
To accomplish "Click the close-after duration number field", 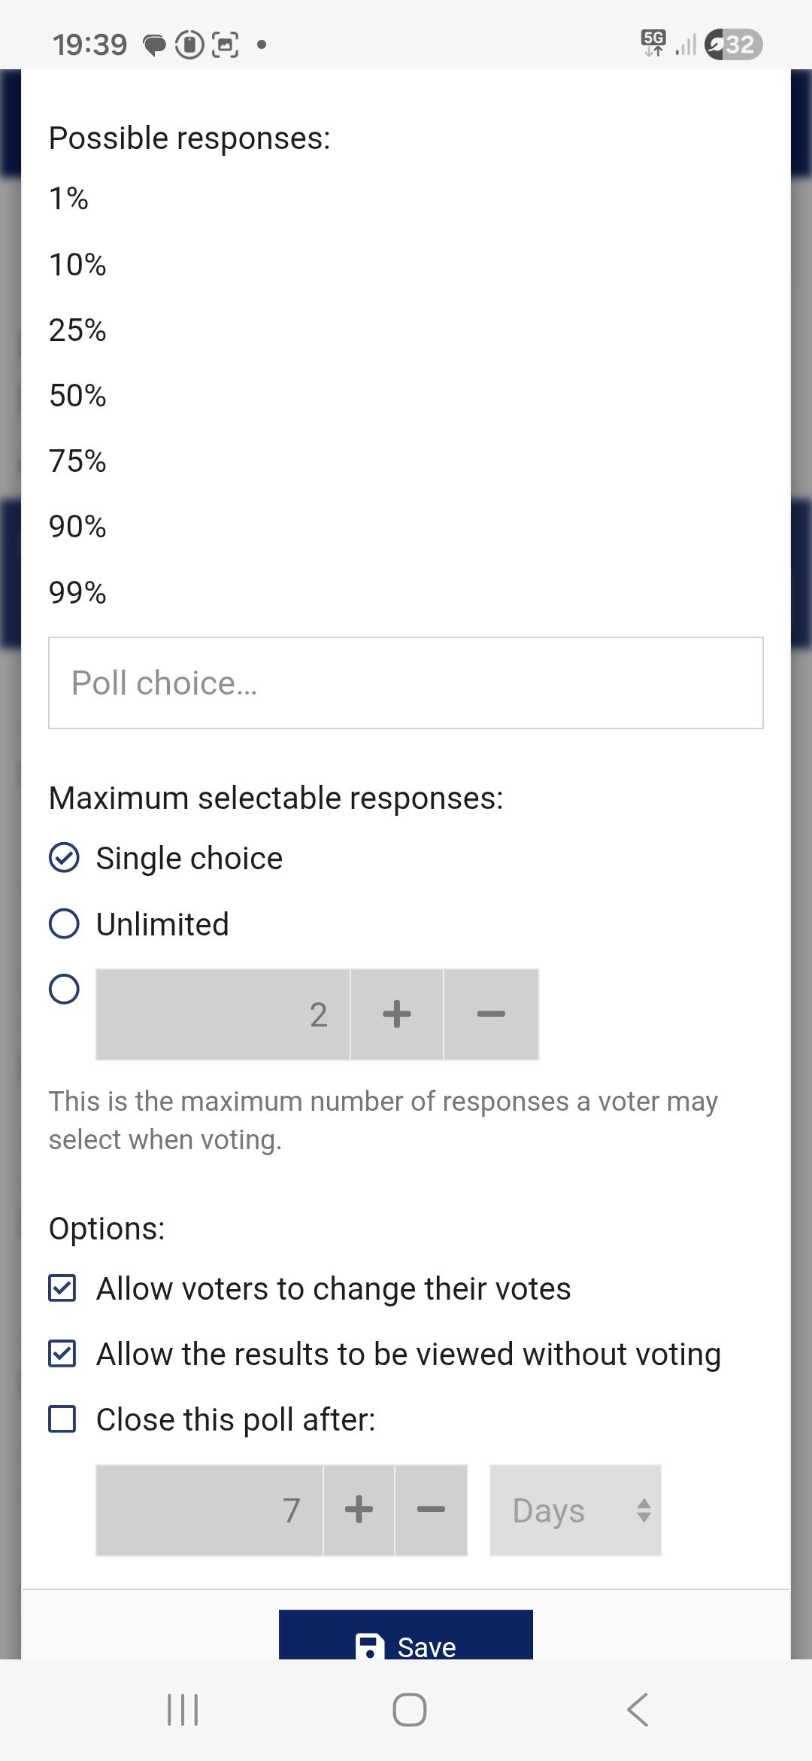I will 209,1510.
